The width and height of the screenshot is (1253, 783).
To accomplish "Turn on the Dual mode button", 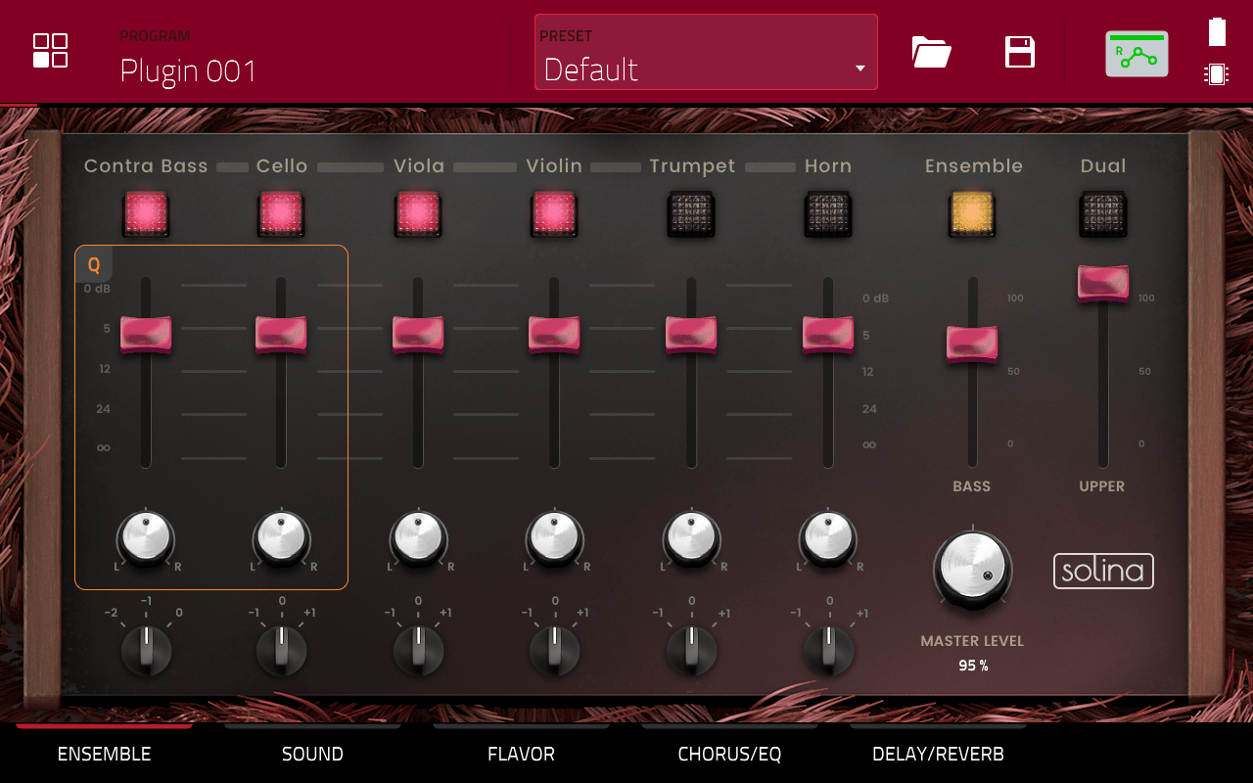I will 1103,213.
